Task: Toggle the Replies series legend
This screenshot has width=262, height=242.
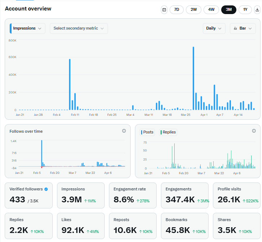Action: 168,132
